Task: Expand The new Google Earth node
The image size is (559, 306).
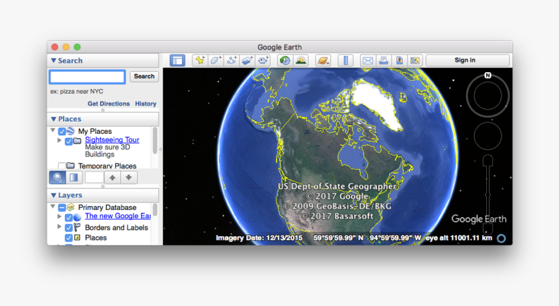Action: pyautogui.click(x=60, y=216)
